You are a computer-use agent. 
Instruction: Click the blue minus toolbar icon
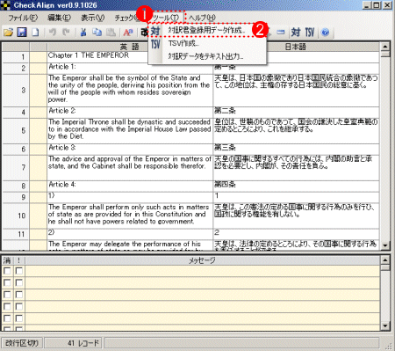pos(281,33)
